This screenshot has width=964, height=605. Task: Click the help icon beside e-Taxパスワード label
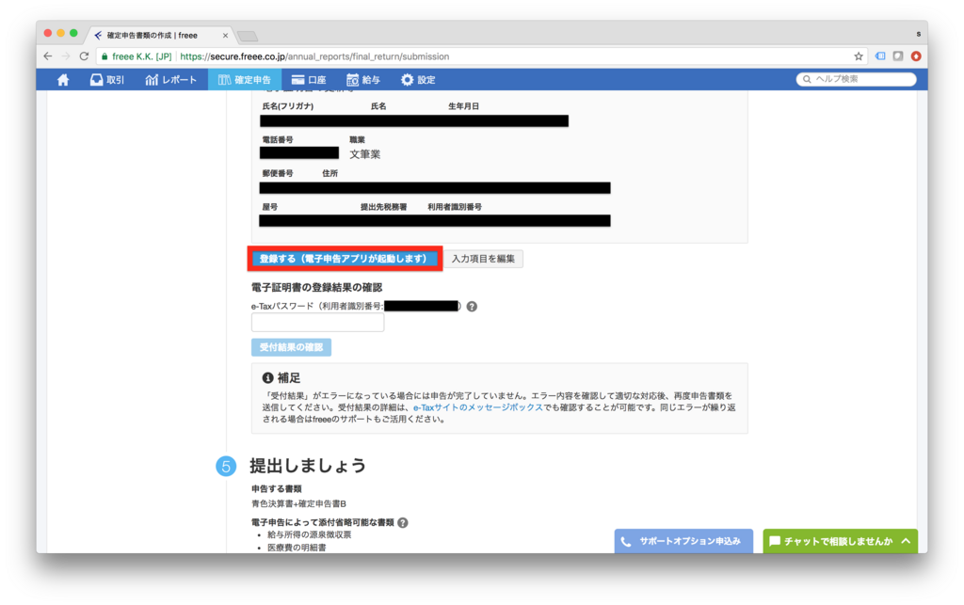pyautogui.click(x=471, y=306)
